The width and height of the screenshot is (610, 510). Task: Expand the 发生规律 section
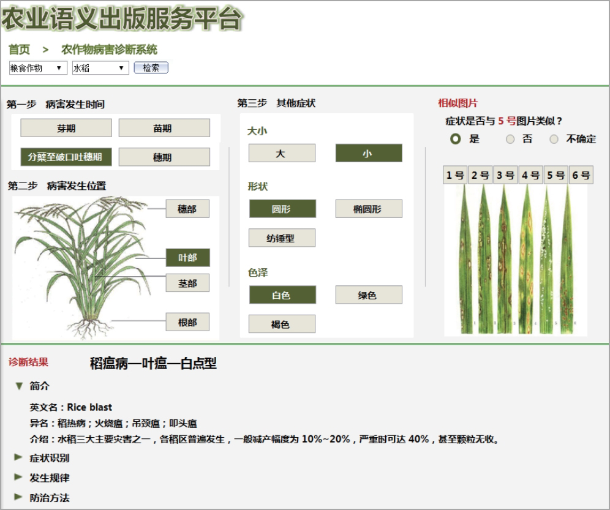click(20, 478)
